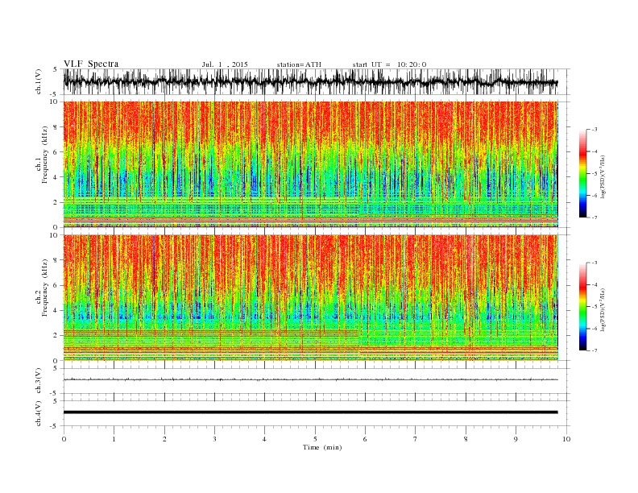Click the "-3" value on ch.1 colorbar
The height and width of the screenshot is (493, 638).
594,130
